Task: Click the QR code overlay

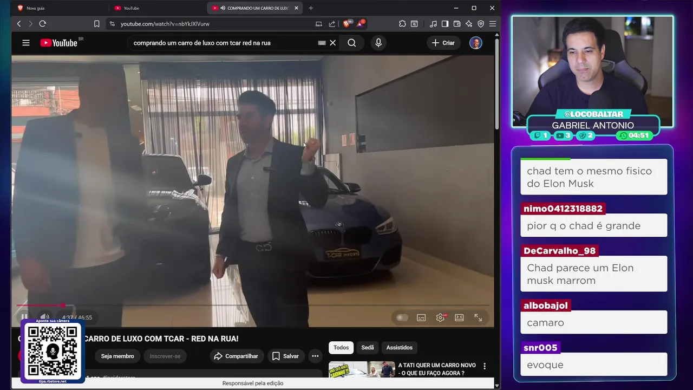Action: tap(53, 351)
